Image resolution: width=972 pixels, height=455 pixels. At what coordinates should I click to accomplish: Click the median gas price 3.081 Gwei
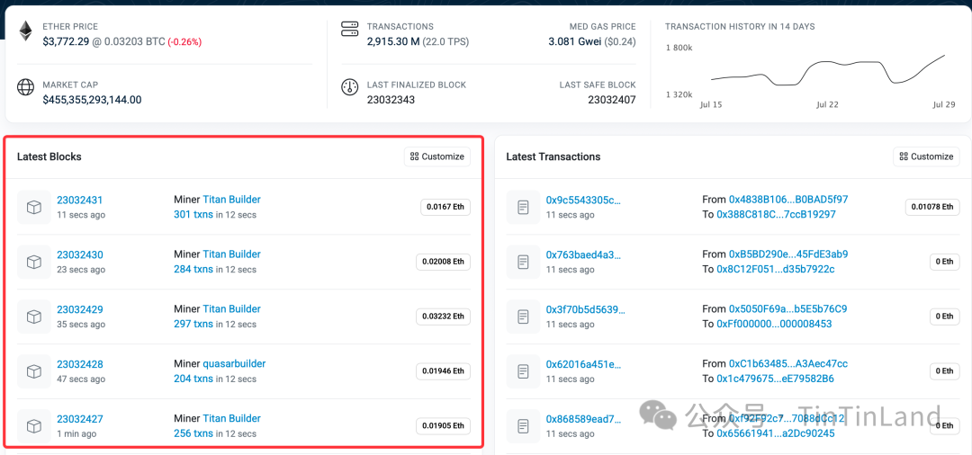pos(575,41)
